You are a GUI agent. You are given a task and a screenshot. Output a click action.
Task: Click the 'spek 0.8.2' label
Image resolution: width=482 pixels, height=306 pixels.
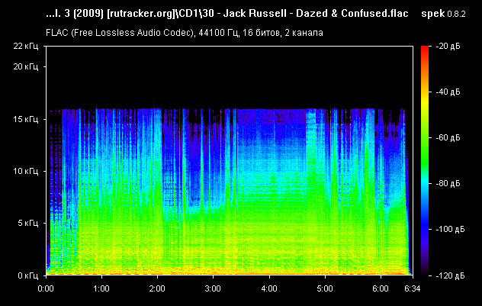443,14
